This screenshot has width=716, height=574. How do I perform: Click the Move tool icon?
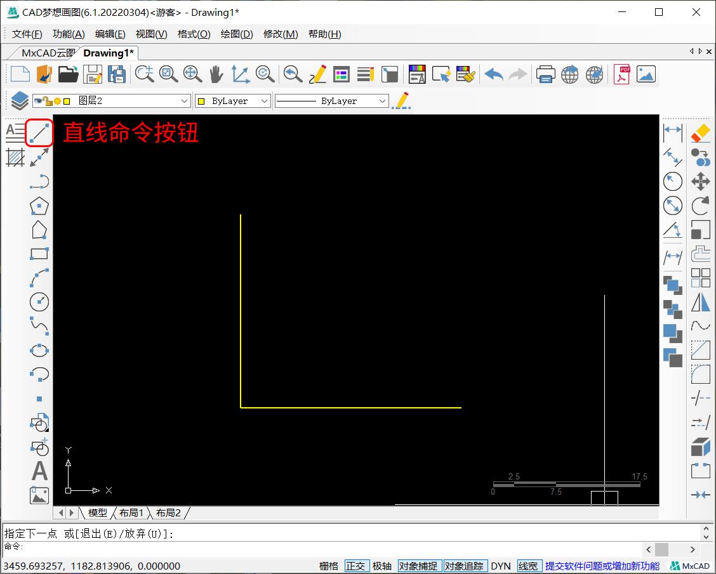tap(700, 181)
